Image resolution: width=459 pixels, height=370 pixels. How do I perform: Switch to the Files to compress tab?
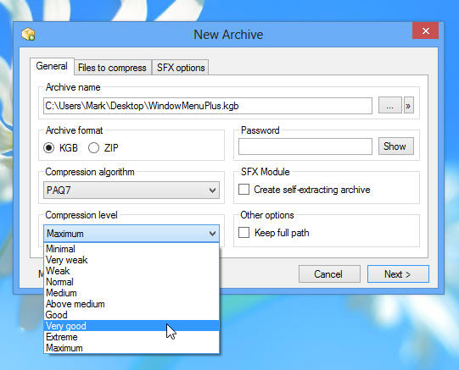click(112, 68)
